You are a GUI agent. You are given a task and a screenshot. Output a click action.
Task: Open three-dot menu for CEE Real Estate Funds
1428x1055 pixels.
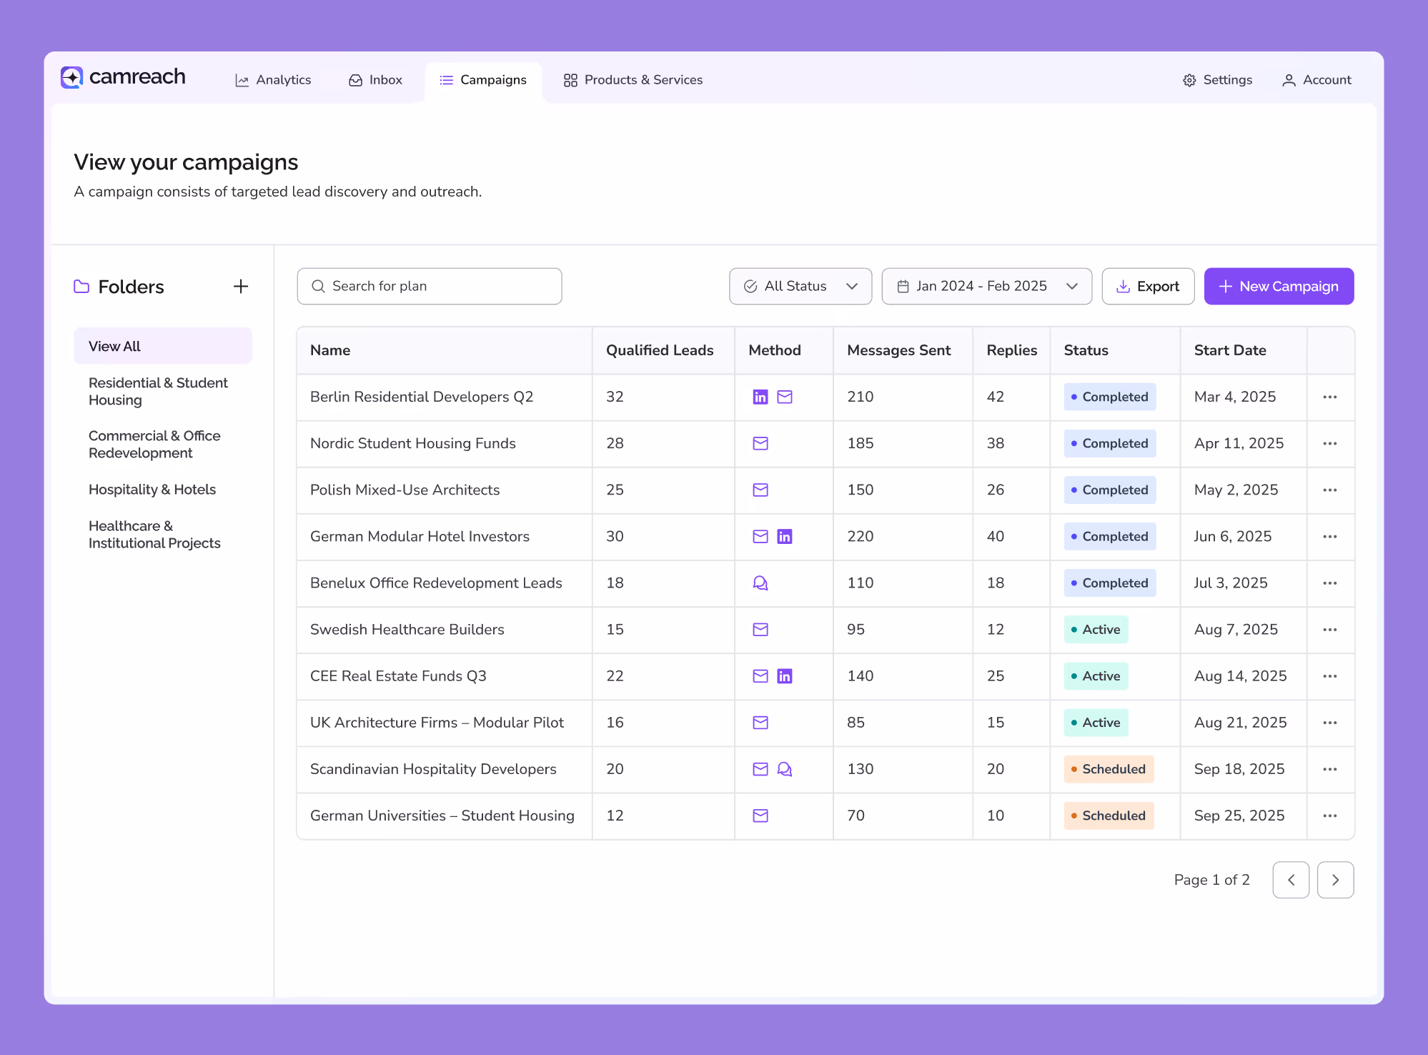coord(1329,676)
